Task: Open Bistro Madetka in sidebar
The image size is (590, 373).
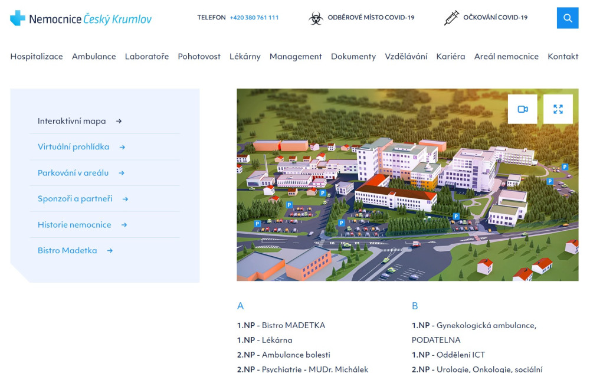Action: coord(67,251)
